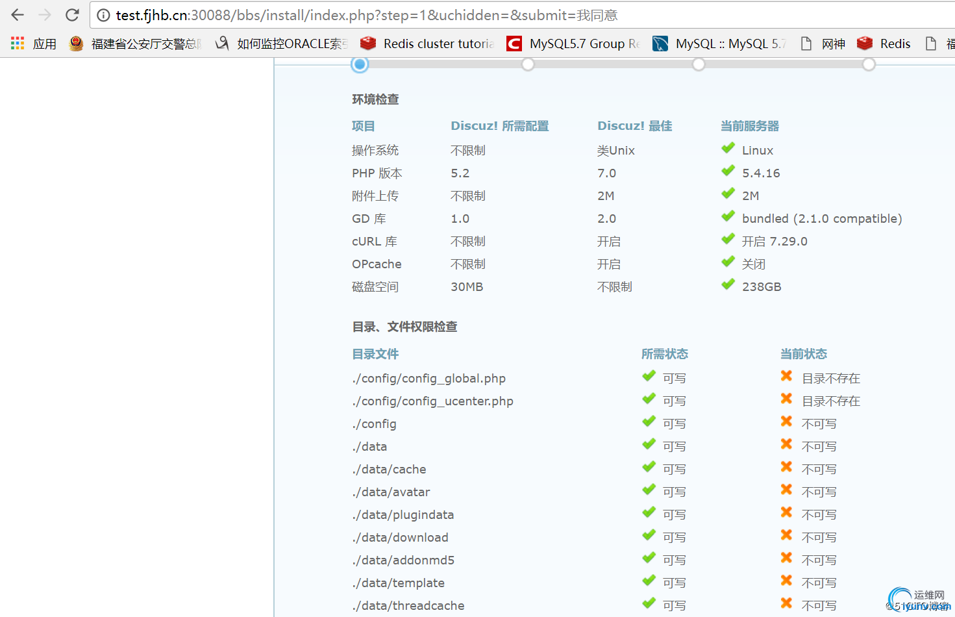Click the orange X in the ./data row
This screenshot has height=617, width=955.
(x=786, y=444)
